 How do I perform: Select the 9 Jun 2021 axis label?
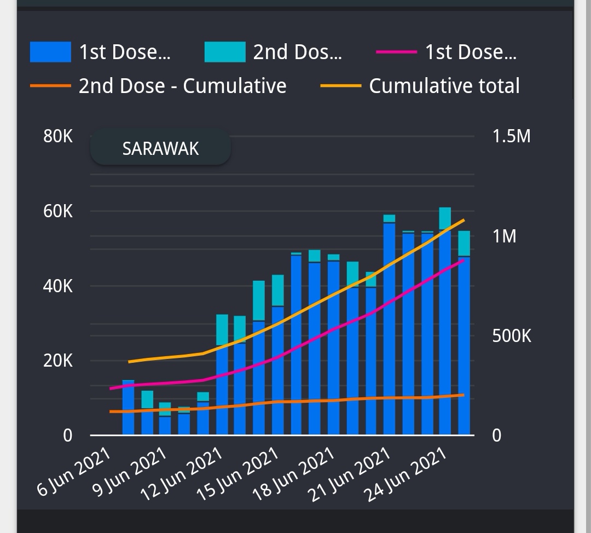(x=129, y=472)
